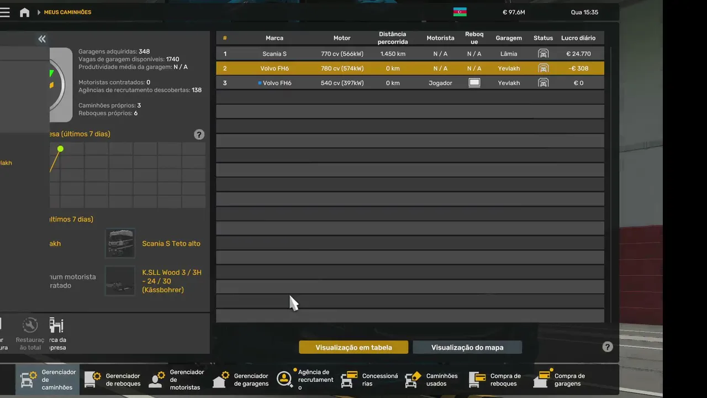The height and width of the screenshot is (398, 707).
Task: Open Compra de reboques tab
Action: [497, 380]
